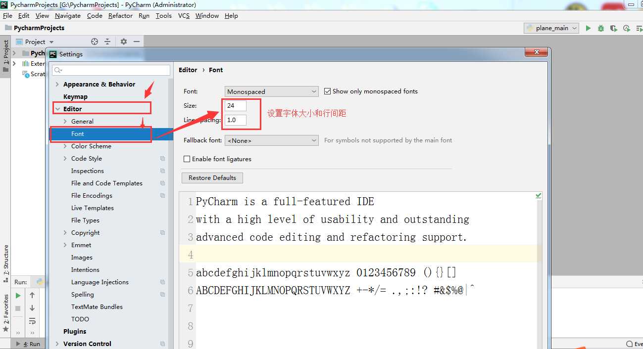Expand Appearance & Behavior settings
Viewport: 643px width, 349px height.
coord(57,85)
